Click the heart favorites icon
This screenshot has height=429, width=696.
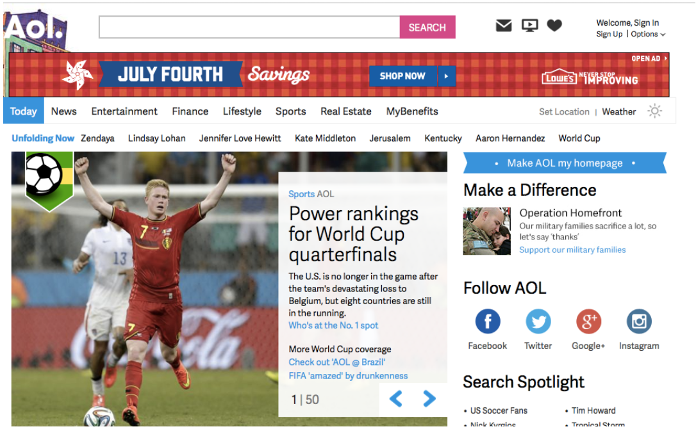tap(554, 26)
